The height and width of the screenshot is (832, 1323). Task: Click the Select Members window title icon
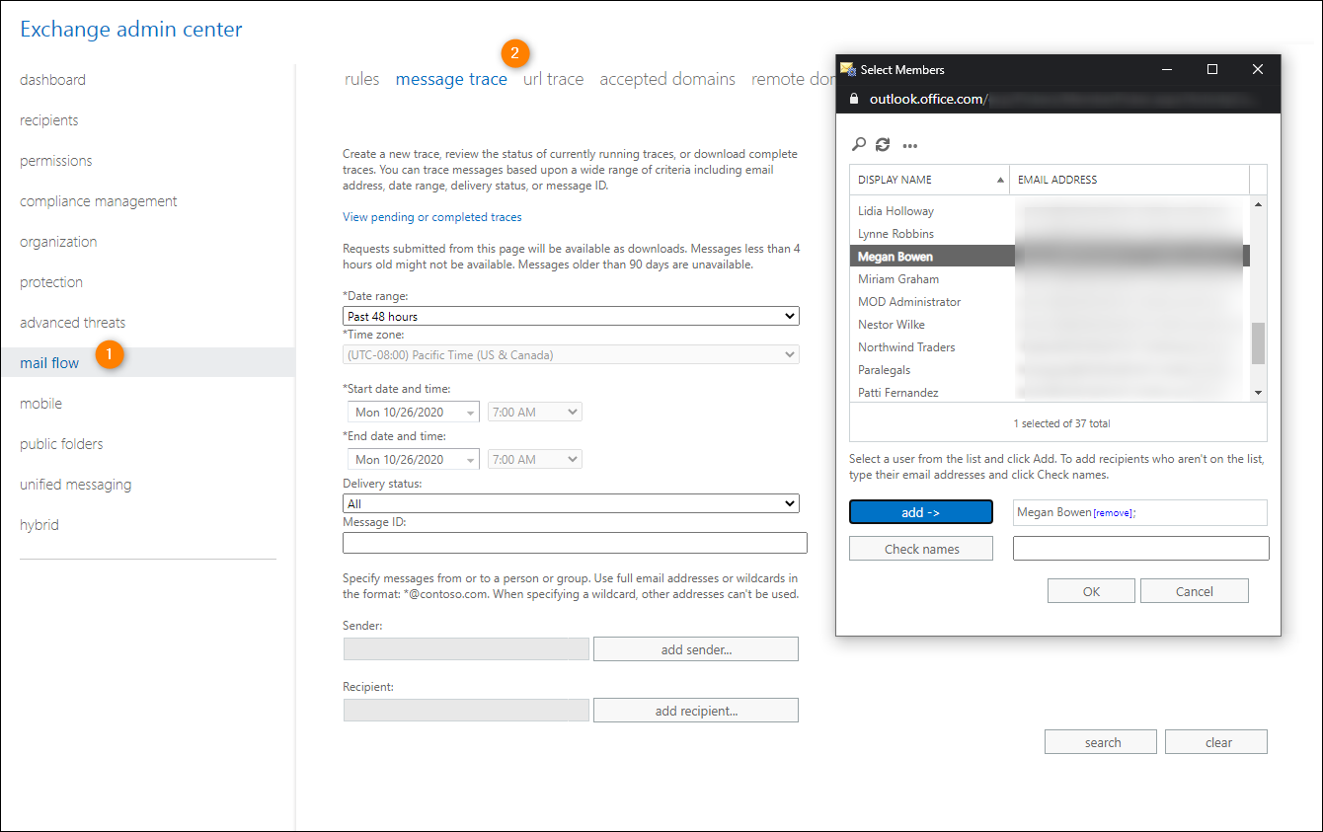tap(847, 69)
